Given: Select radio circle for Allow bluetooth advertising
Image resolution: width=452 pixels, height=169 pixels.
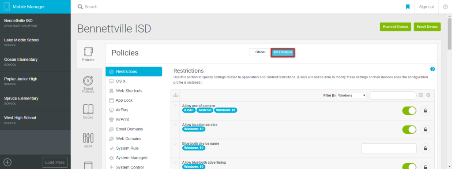Looking at the screenshot, I should [175, 162].
